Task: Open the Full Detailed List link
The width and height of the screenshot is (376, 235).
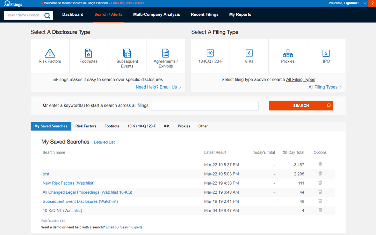Action: (53, 221)
